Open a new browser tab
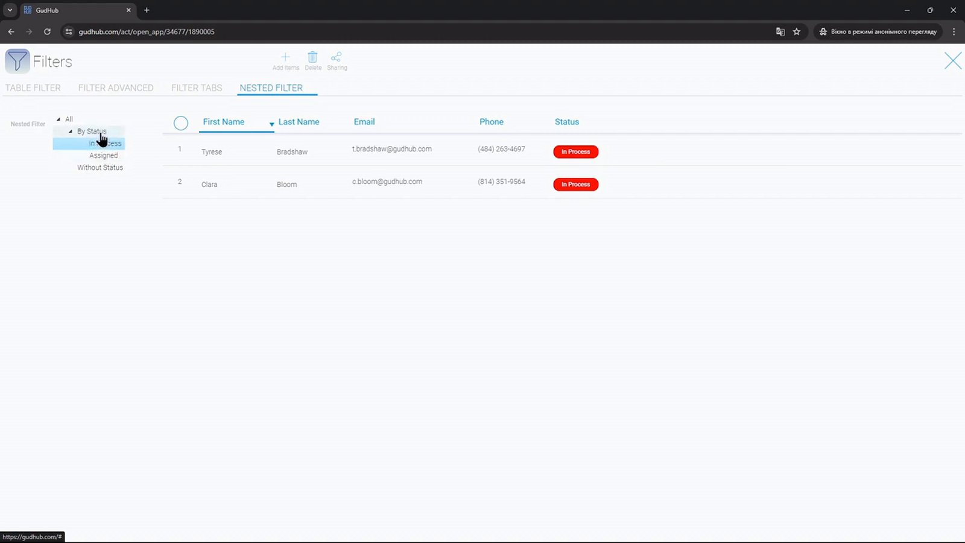 coord(147,10)
